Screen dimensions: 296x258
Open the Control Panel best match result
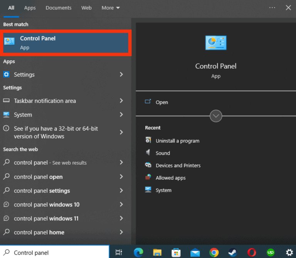coord(66,43)
